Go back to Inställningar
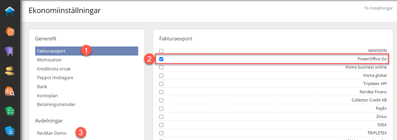 coord(378,8)
